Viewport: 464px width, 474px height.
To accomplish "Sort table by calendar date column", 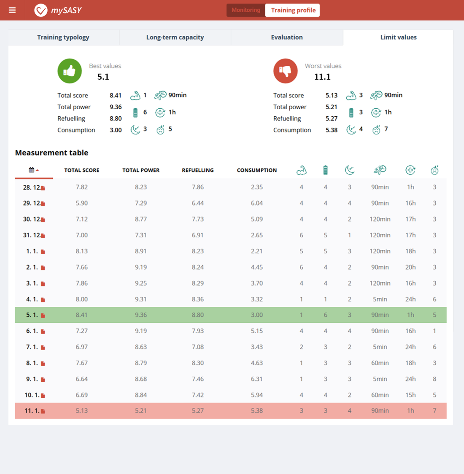I will (x=34, y=170).
